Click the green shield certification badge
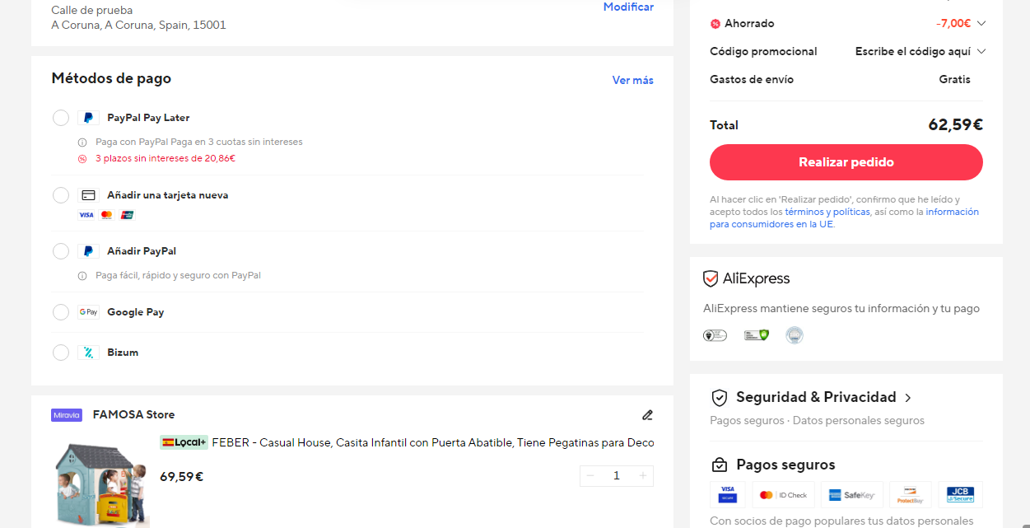Viewport: 1030px width, 528px height. pyautogui.click(x=756, y=334)
